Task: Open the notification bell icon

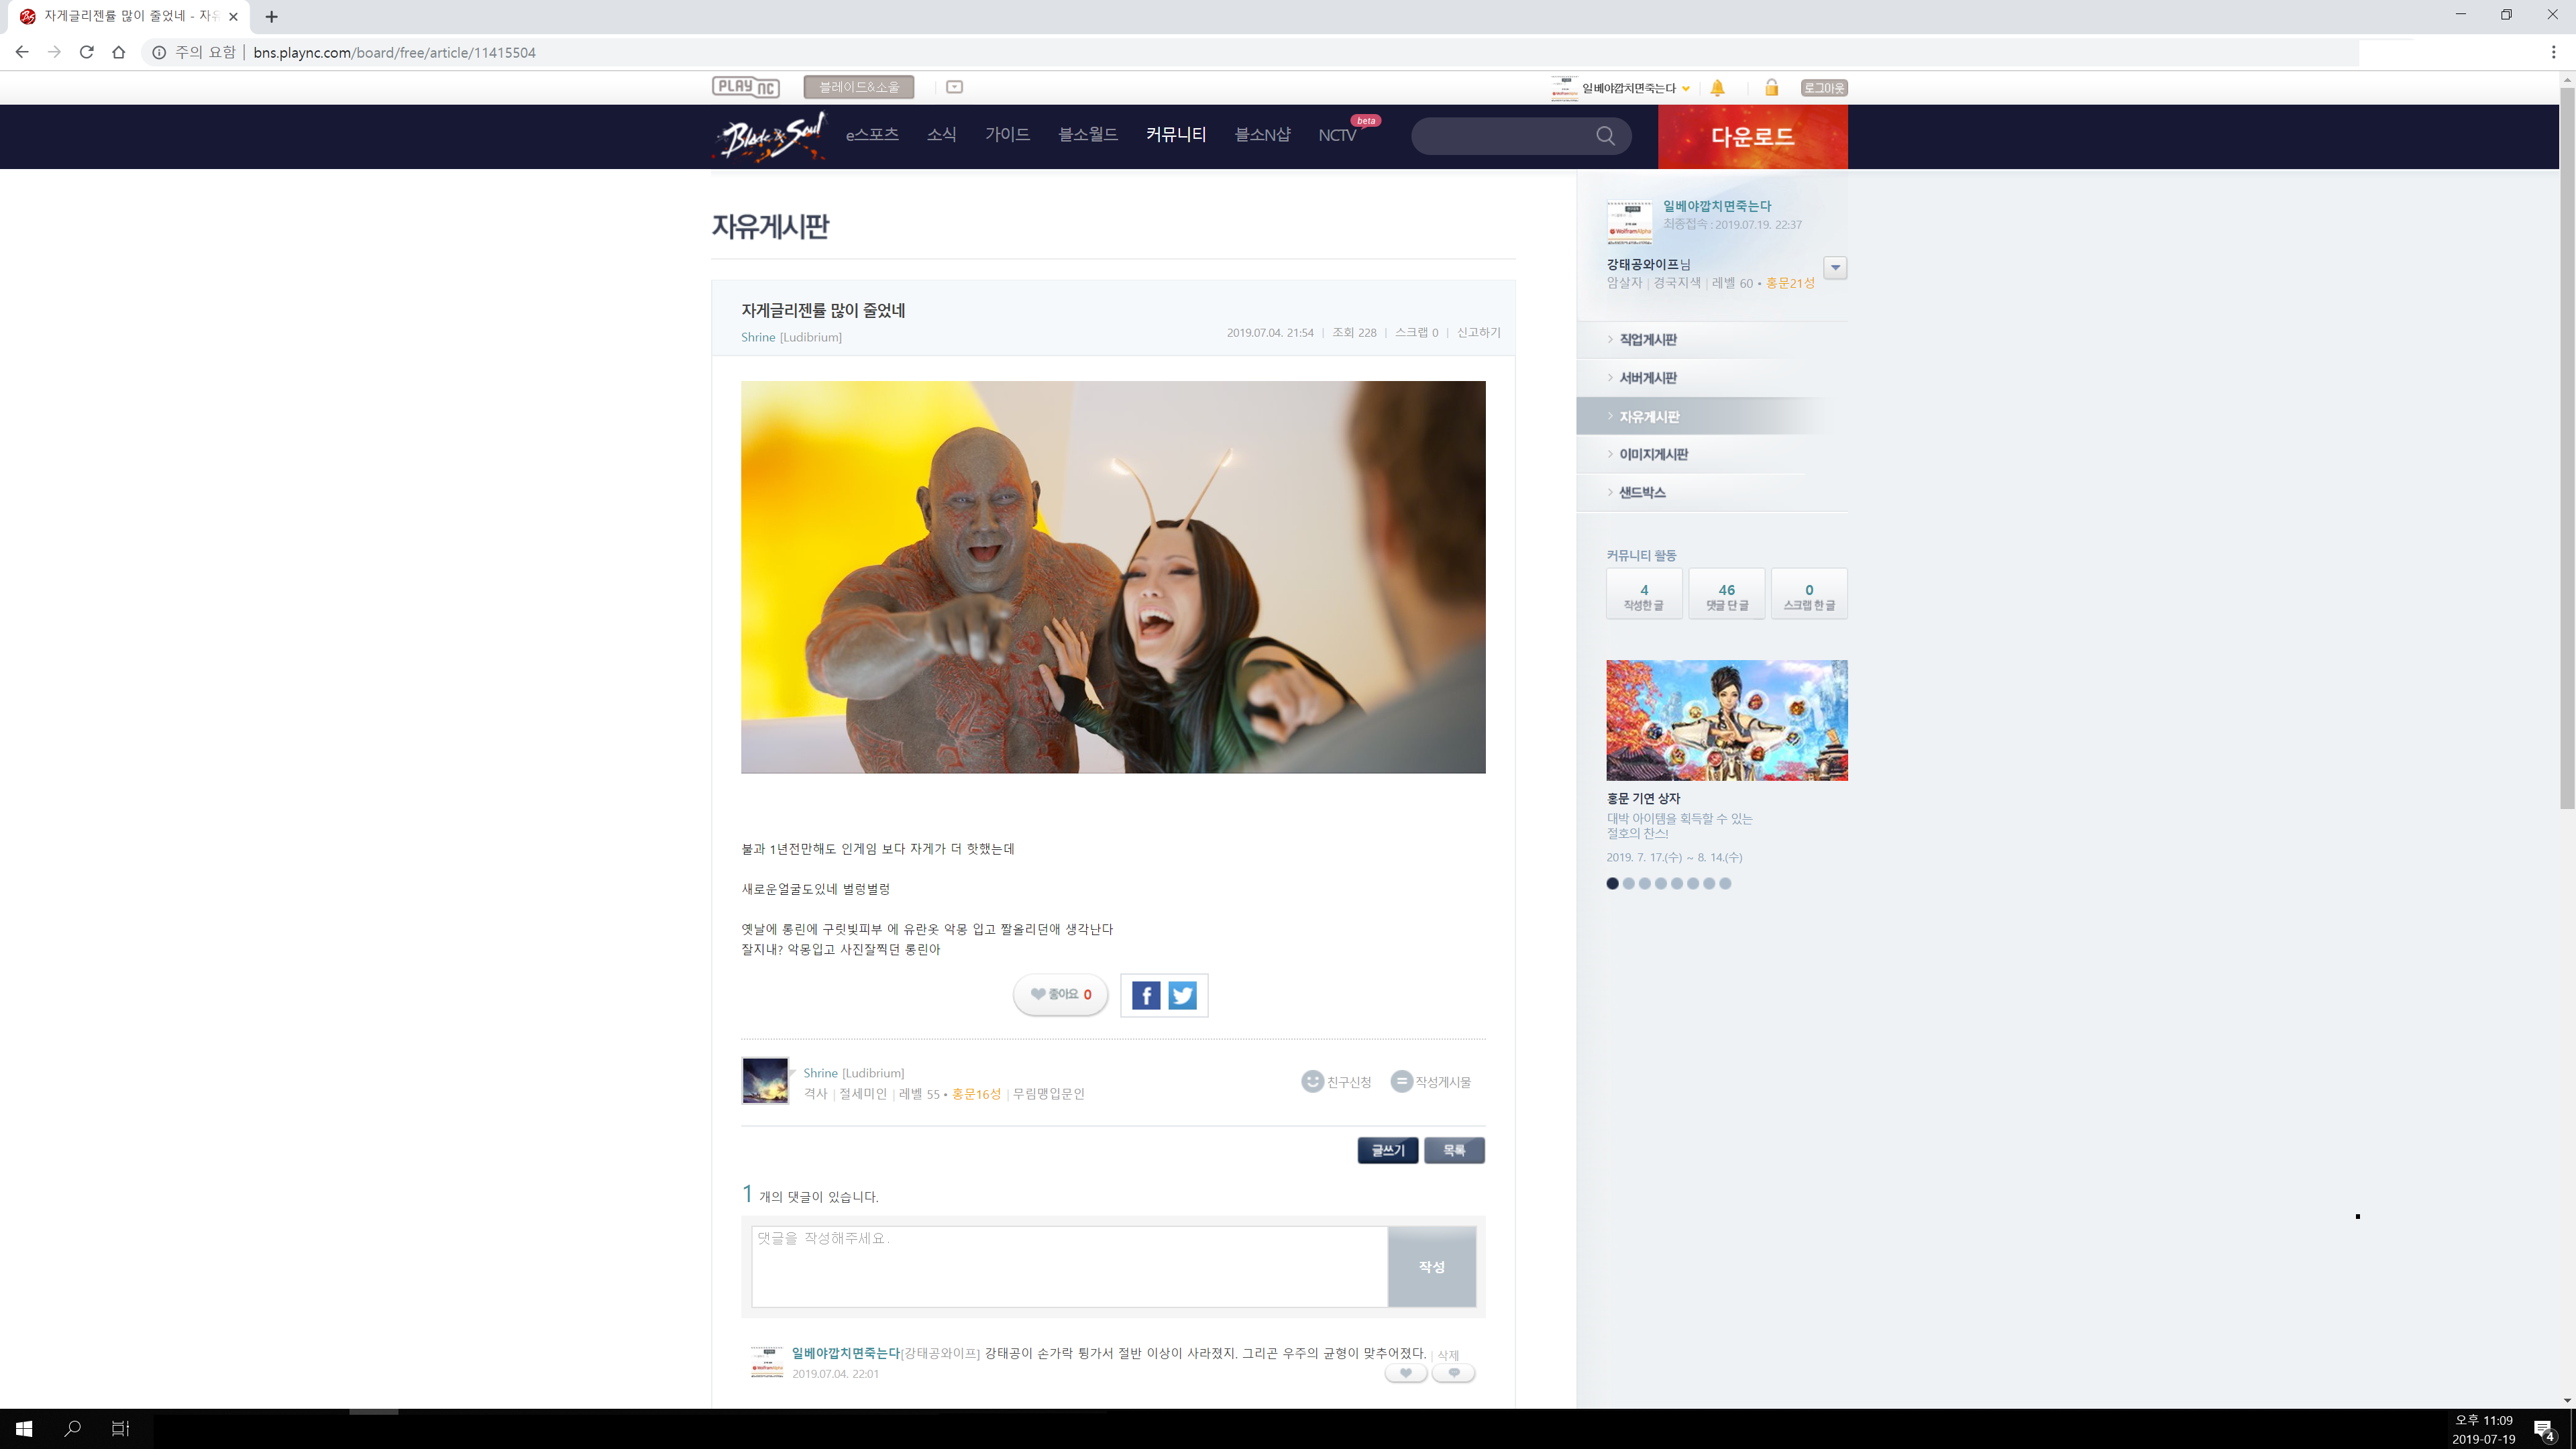Action: (1717, 88)
